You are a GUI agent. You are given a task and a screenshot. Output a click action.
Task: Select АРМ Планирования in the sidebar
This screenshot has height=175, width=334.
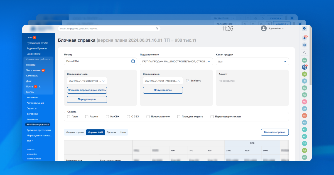pyautogui.click(x=38, y=124)
